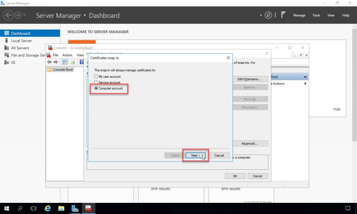Collapse the Root entry in the Actions pane
This screenshot has width=357, height=214.
(305, 76)
